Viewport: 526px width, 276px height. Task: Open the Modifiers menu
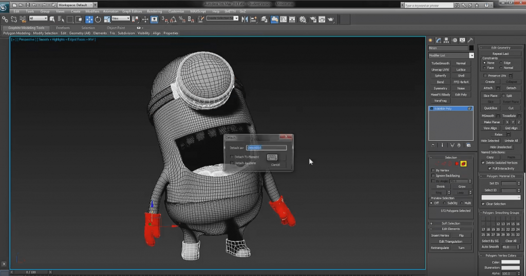[x=92, y=11]
